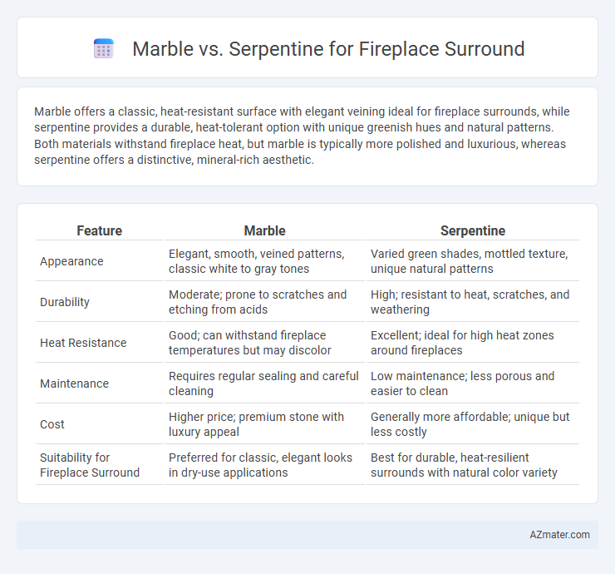Click the introductory summary paragraph

pos(302,136)
